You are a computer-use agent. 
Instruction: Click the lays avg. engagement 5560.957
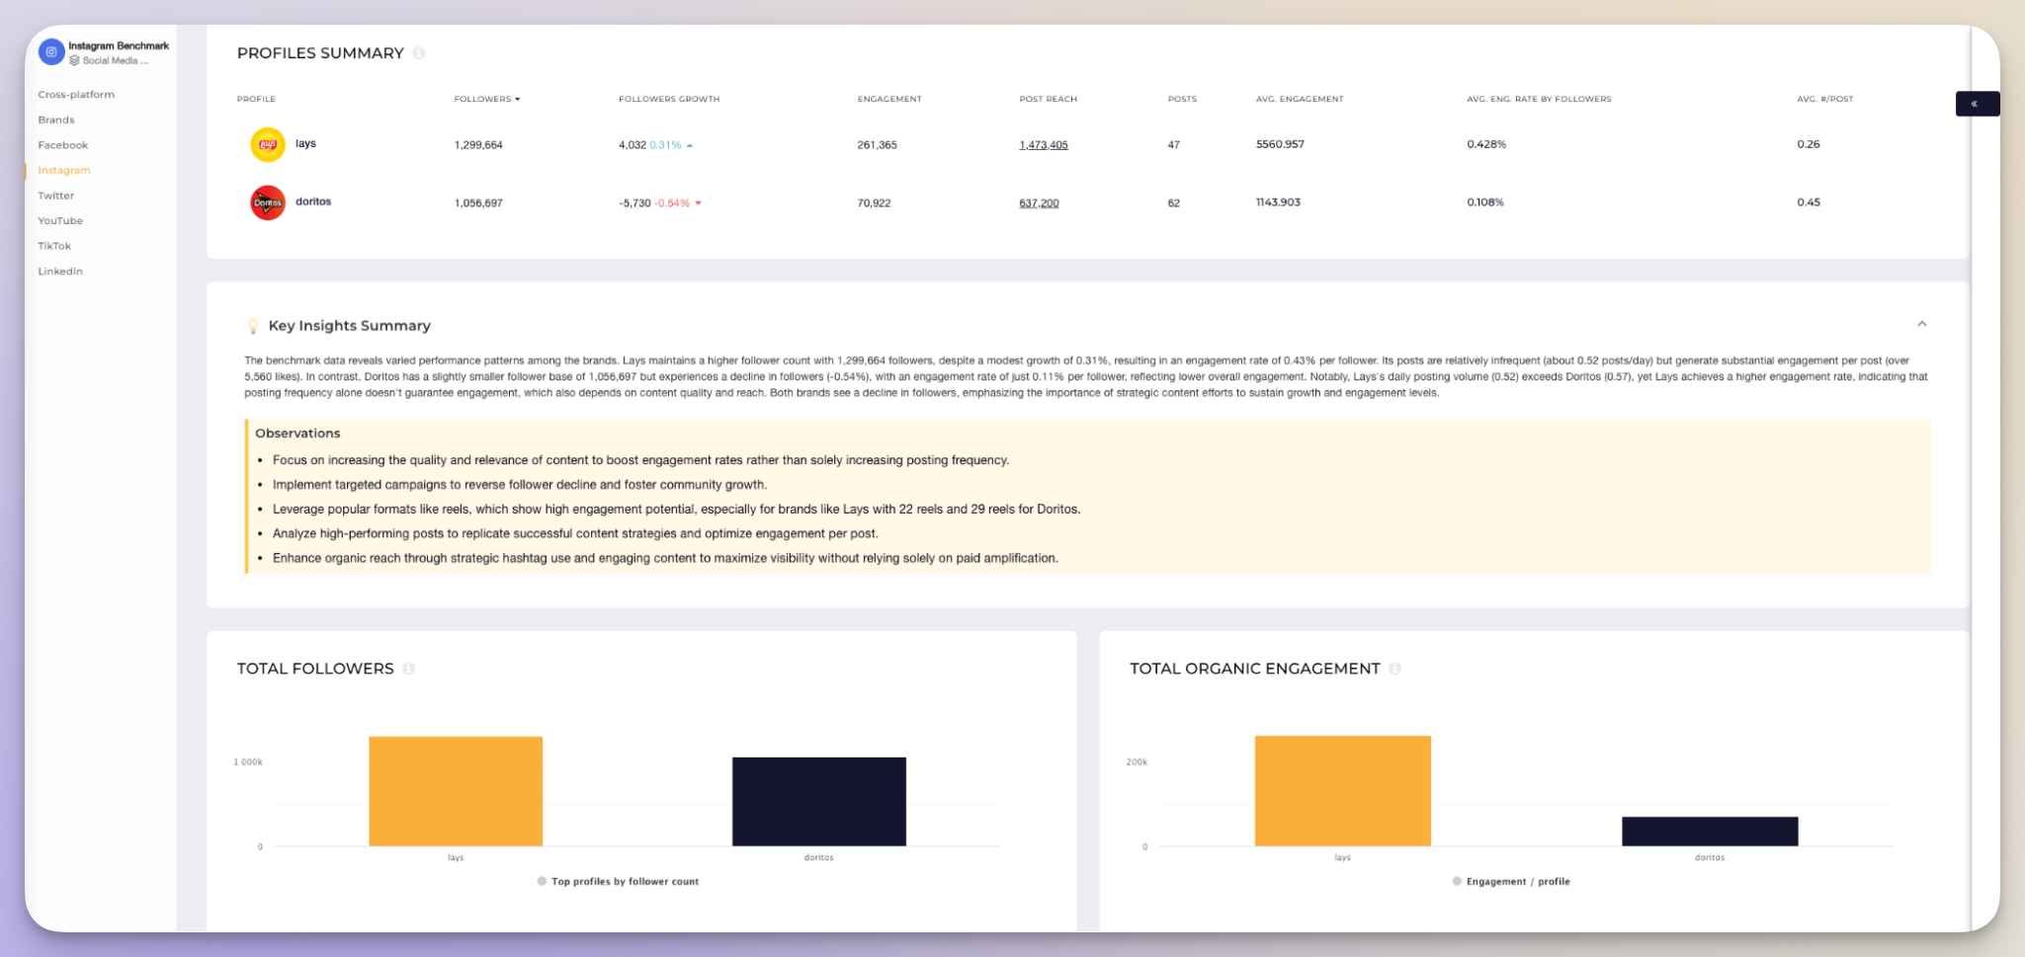(1280, 144)
